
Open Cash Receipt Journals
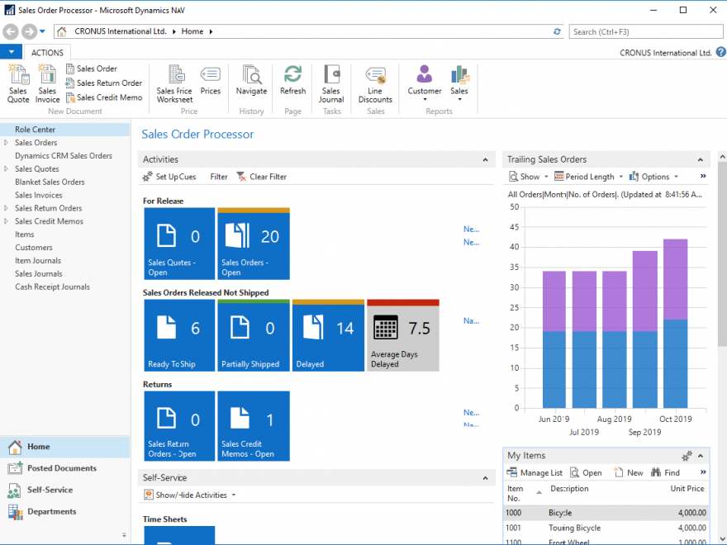click(52, 287)
